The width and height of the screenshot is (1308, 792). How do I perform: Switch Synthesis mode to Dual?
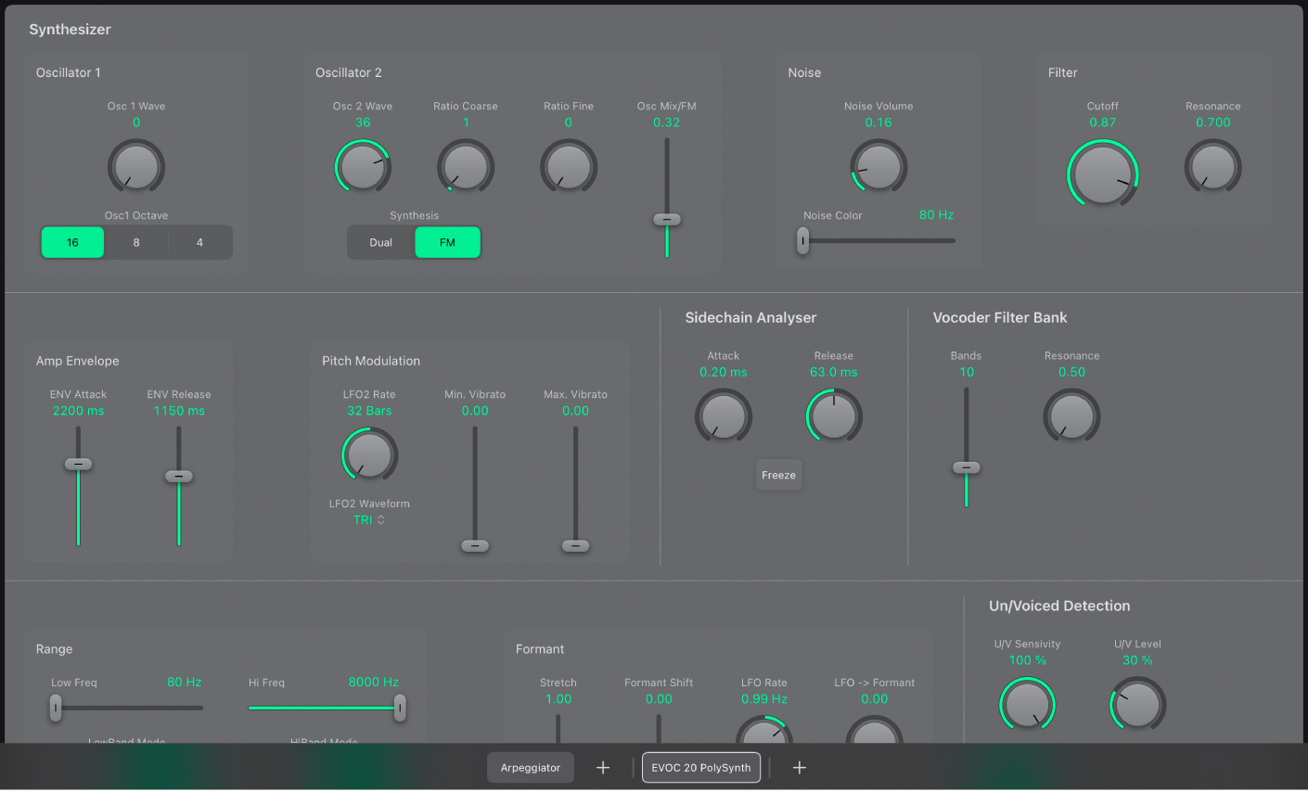(381, 243)
